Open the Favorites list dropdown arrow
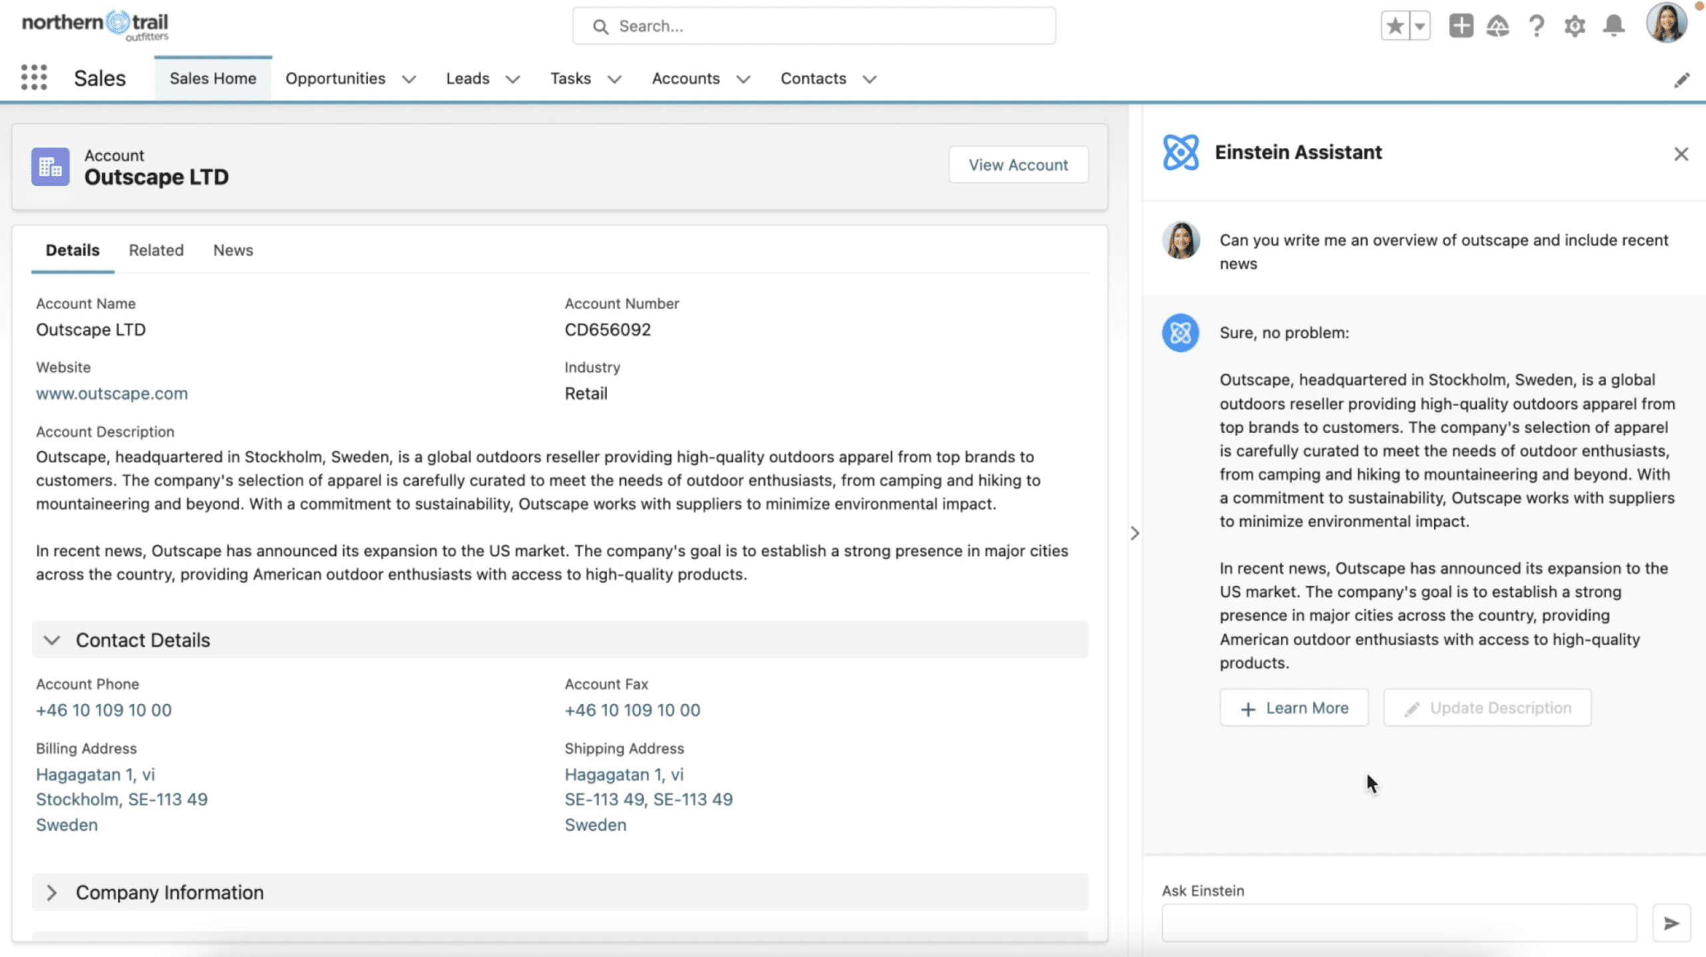Viewport: 1706px width, 957px height. click(1420, 26)
